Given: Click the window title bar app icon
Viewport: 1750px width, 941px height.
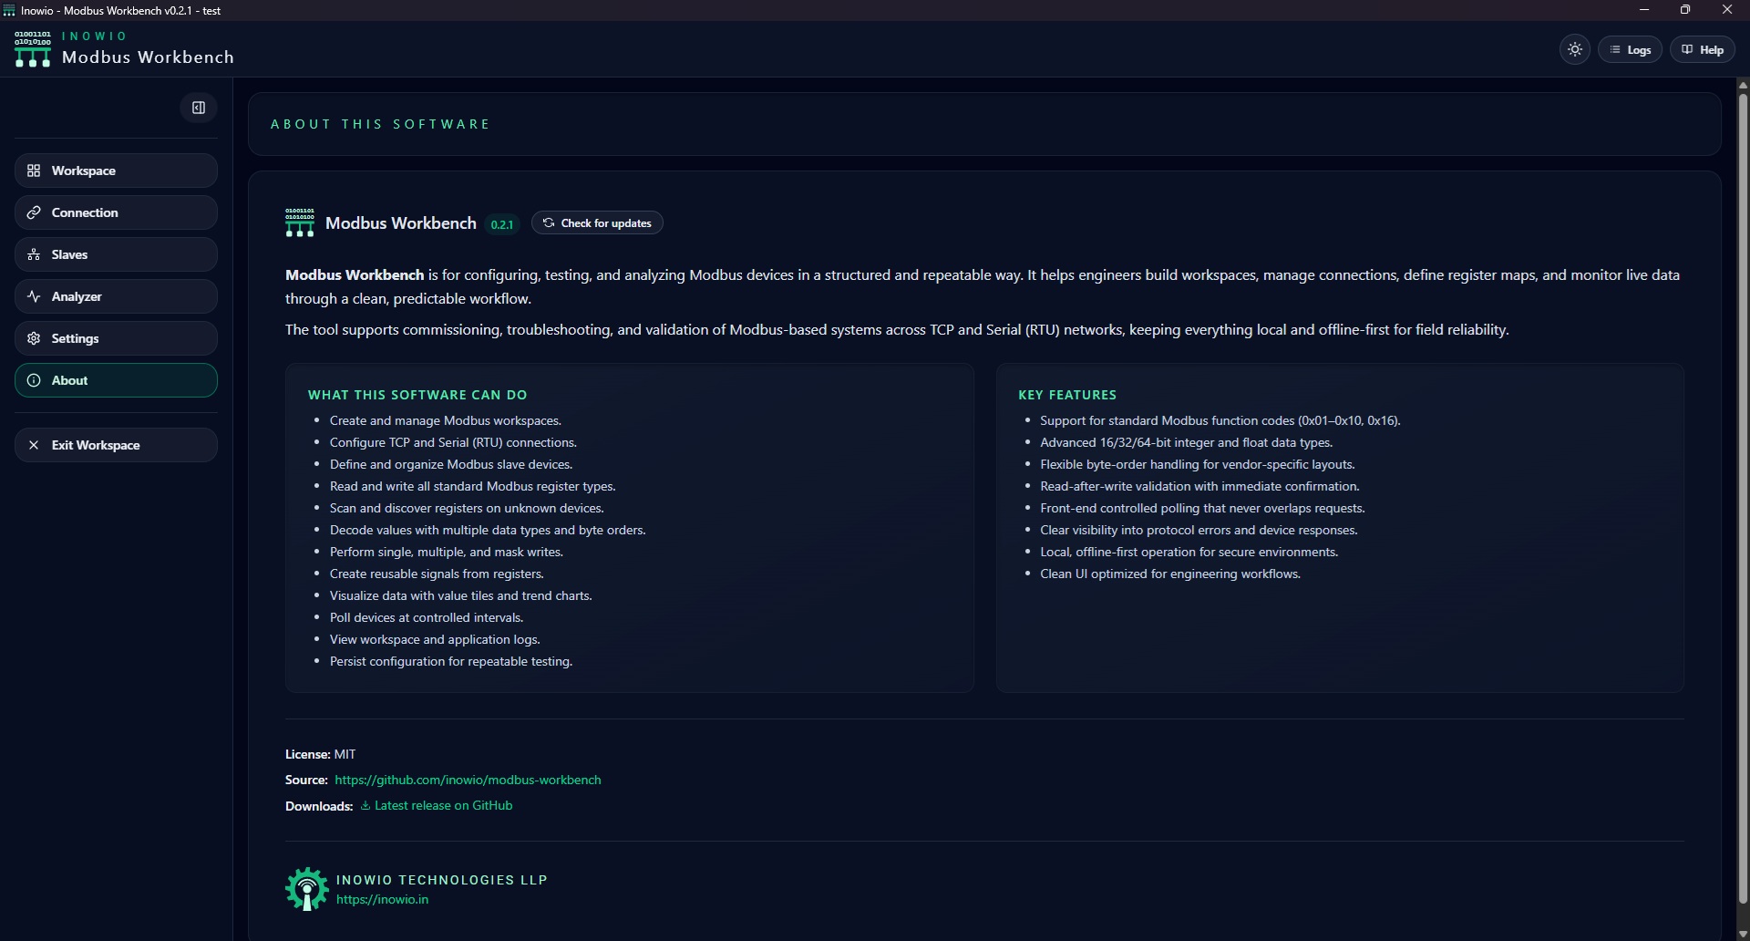Looking at the screenshot, I should (9, 10).
